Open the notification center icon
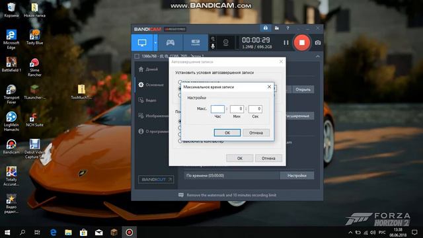The width and height of the screenshot is (423, 238). tap(414, 232)
